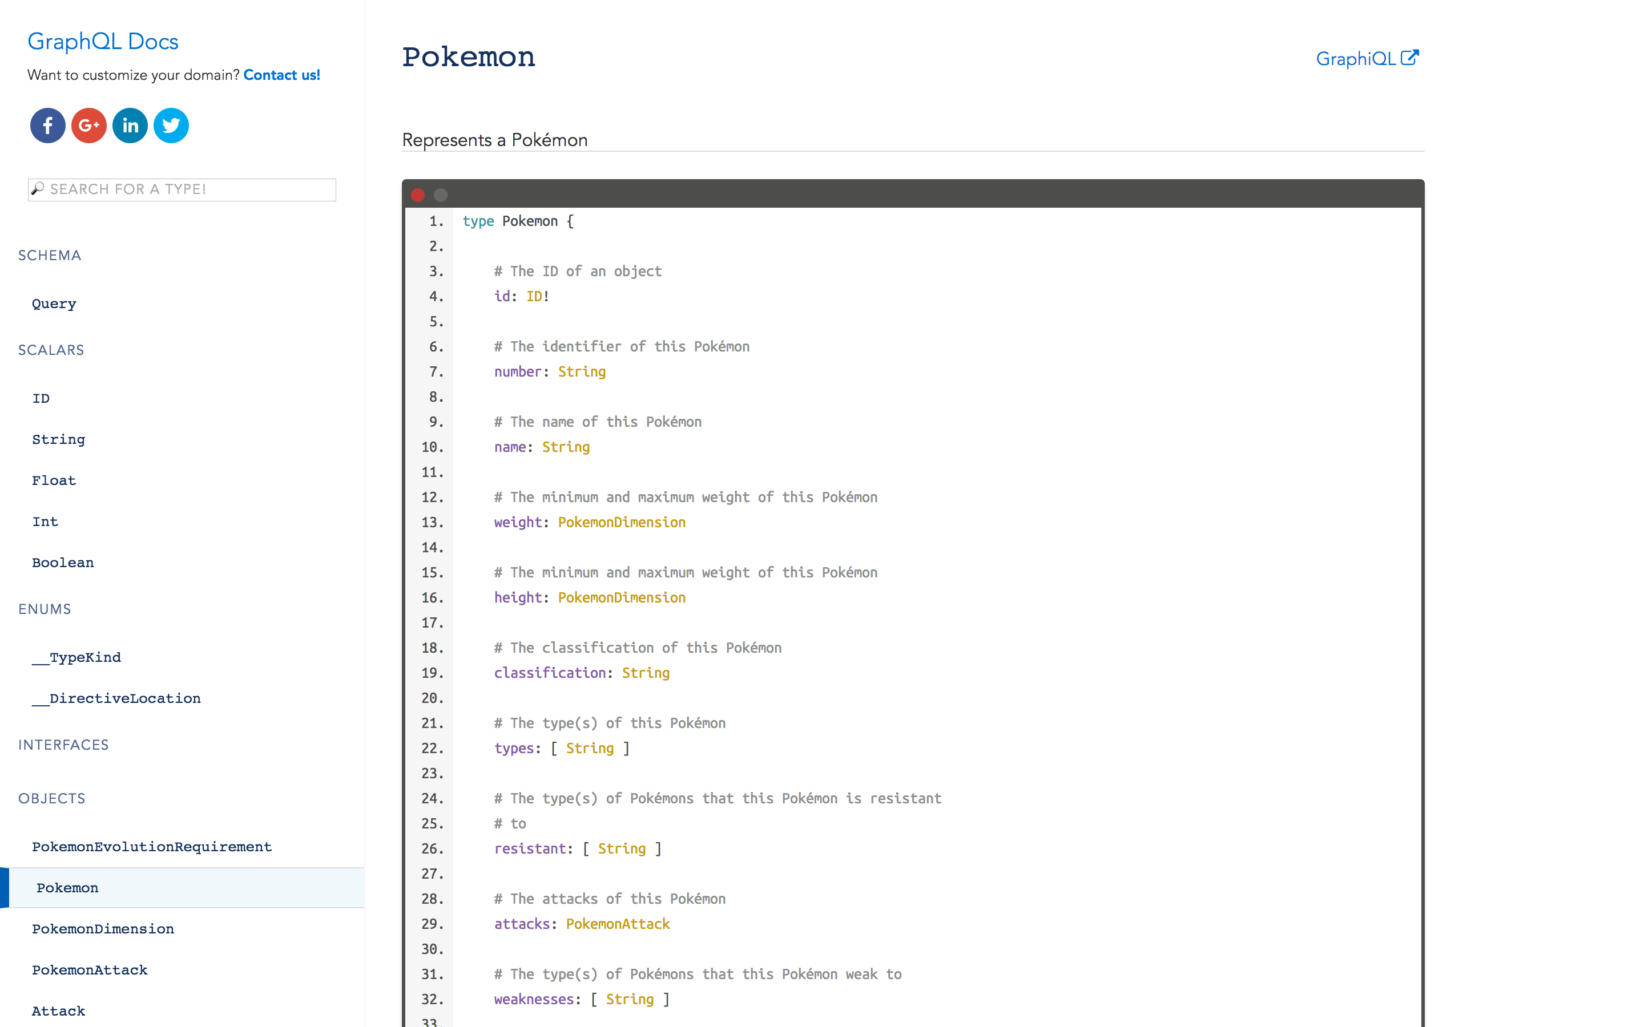The height and width of the screenshot is (1027, 1644).
Task: Click the Google Plus share icon
Action: (x=89, y=126)
